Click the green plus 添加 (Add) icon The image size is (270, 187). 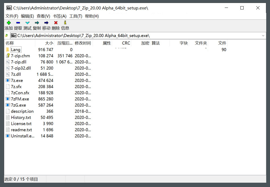9,23
